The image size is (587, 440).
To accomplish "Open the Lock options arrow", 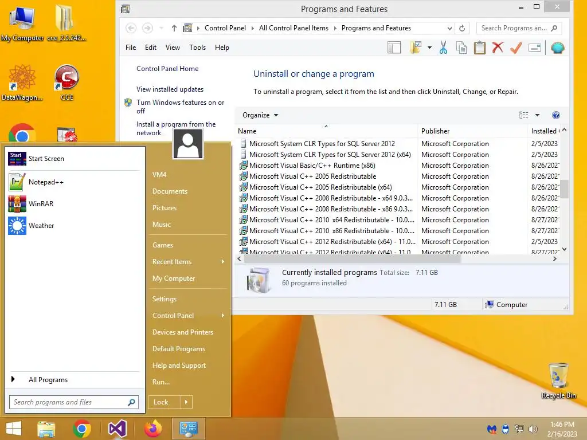I will tap(186, 402).
